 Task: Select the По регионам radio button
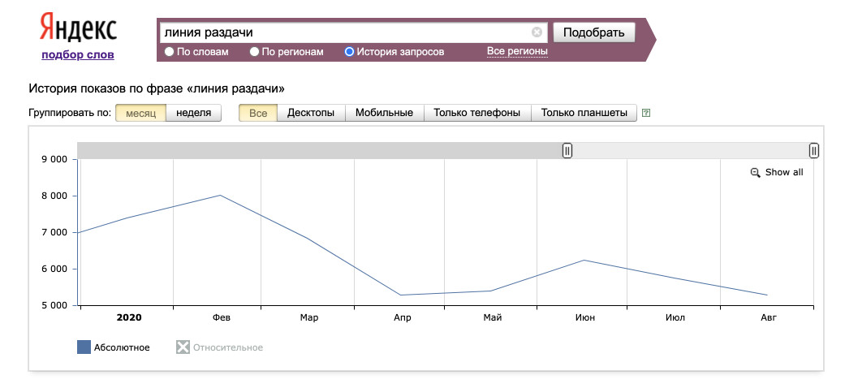pyautogui.click(x=255, y=52)
